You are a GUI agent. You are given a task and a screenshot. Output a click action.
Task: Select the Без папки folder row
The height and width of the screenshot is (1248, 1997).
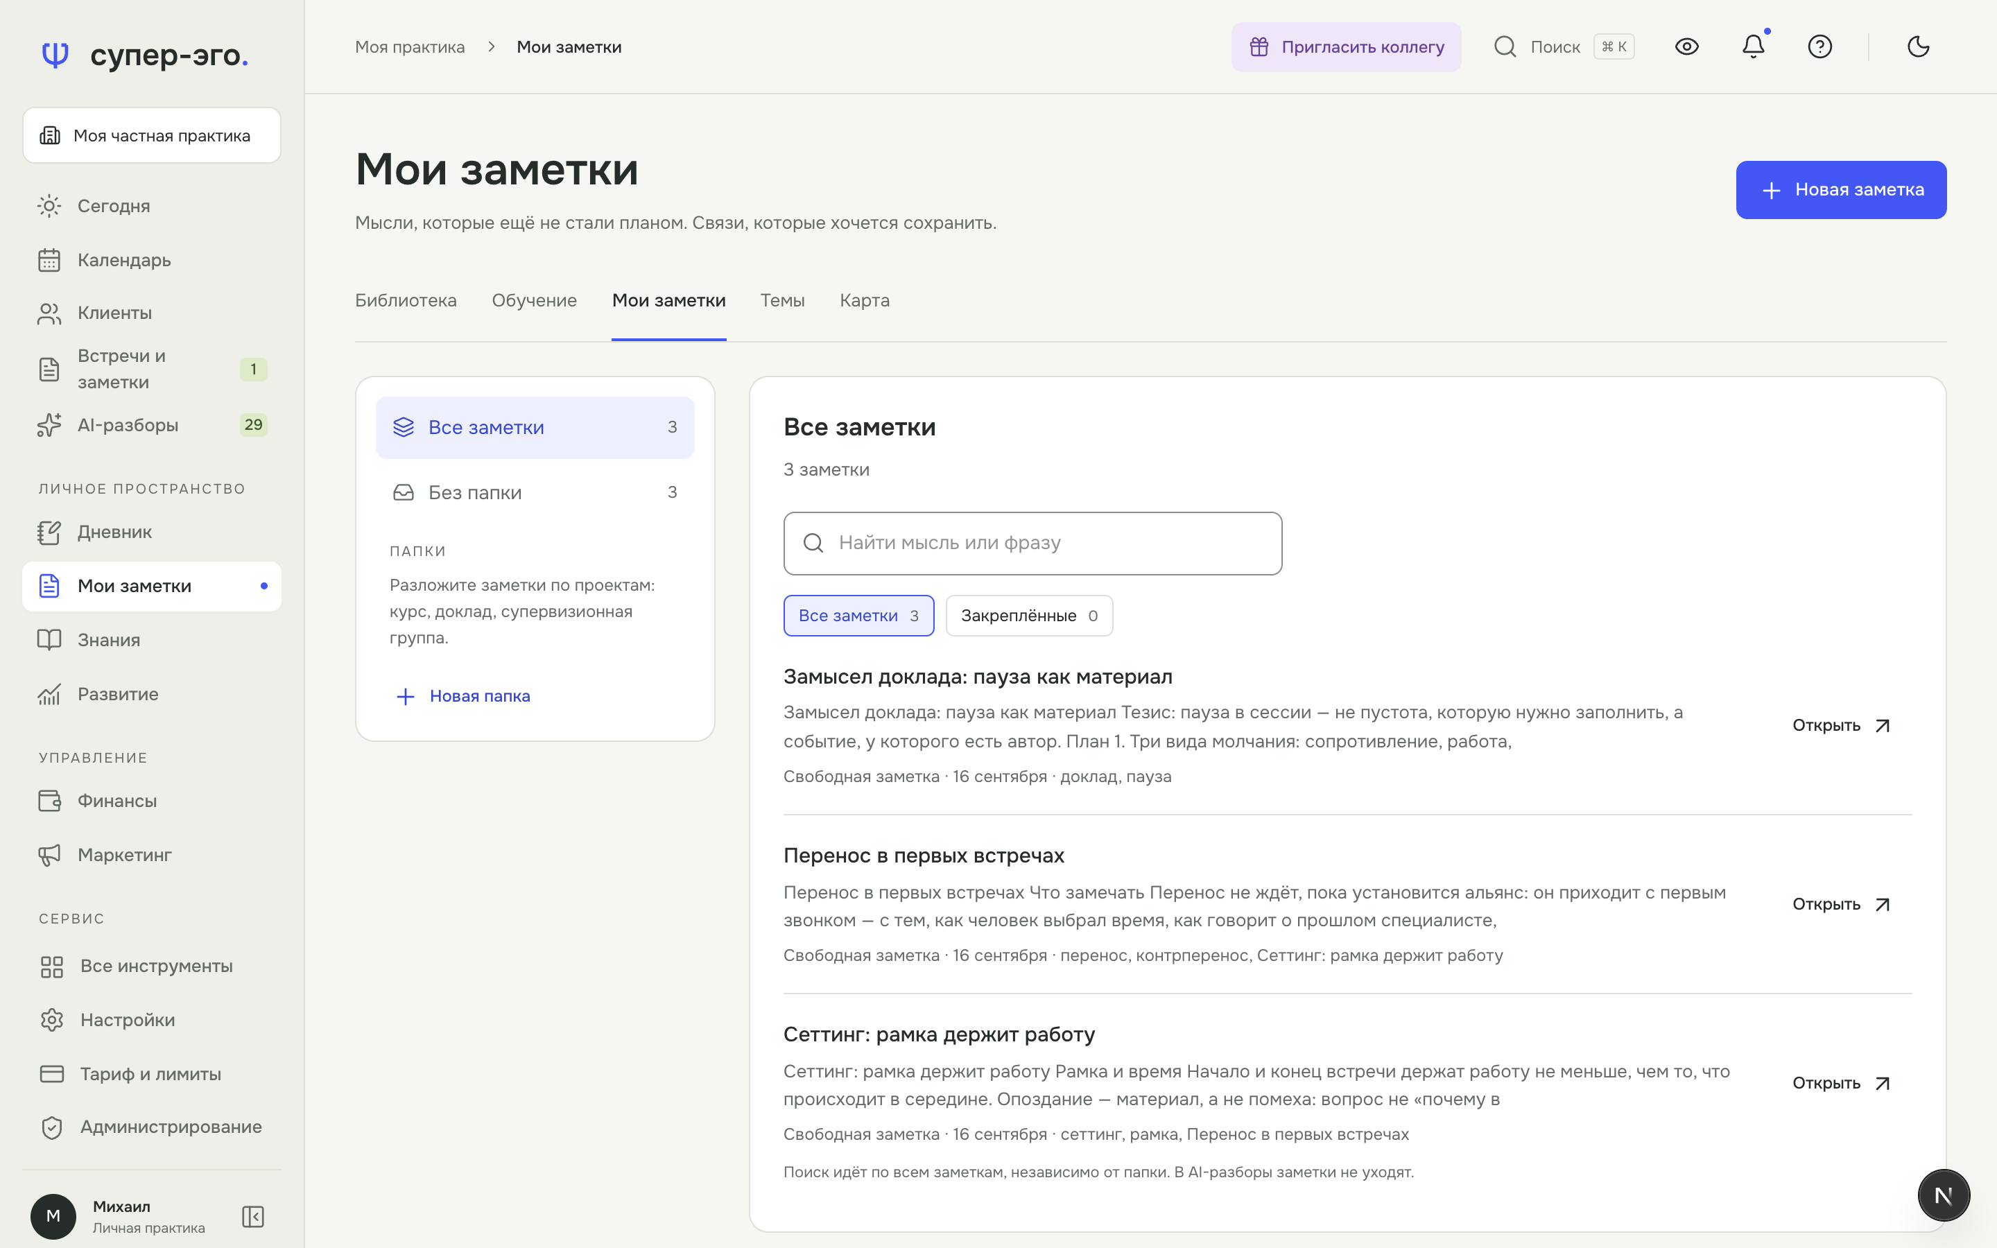[x=535, y=493]
